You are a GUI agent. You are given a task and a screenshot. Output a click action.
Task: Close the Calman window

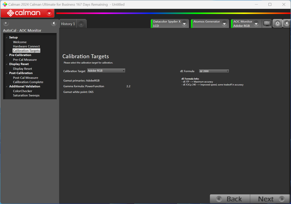(284, 4)
